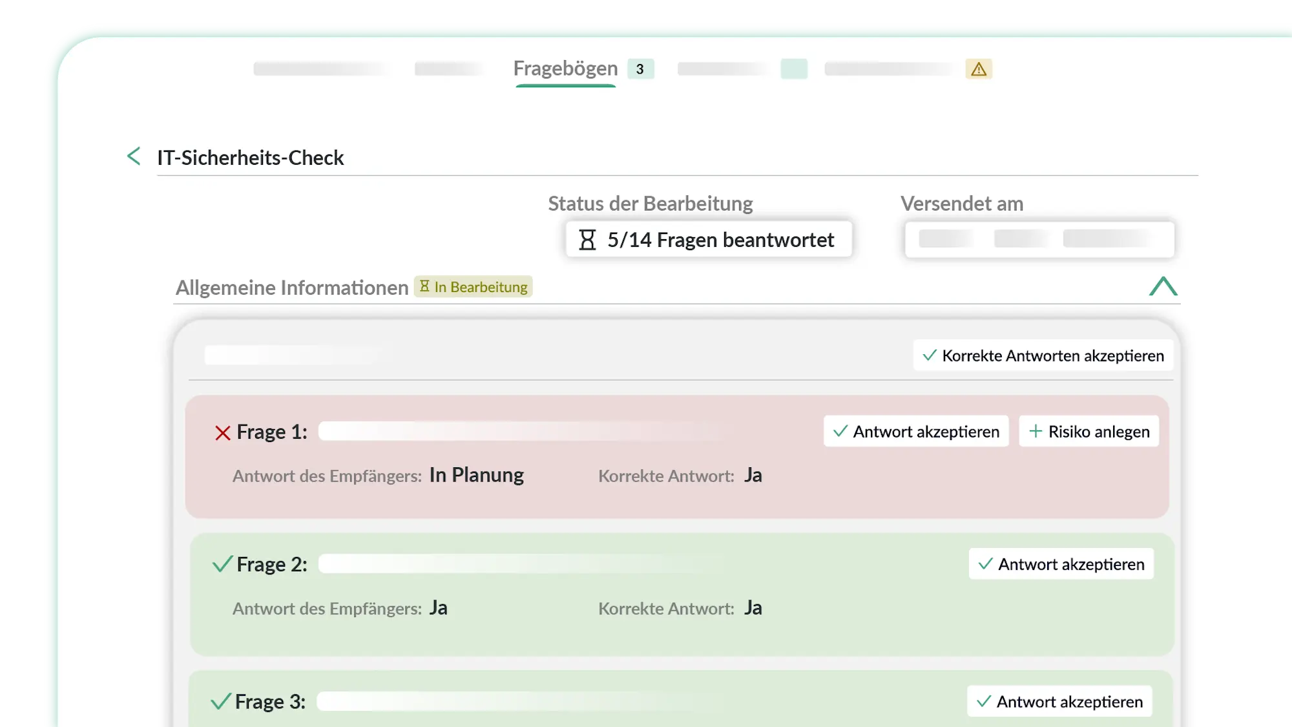Accept answer for Frage 1
Viewport: 1292px width, 727px height.
click(x=916, y=432)
